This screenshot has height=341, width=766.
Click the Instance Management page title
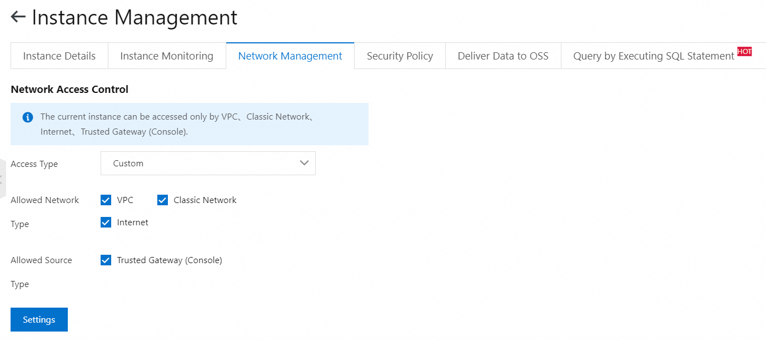[x=135, y=18]
